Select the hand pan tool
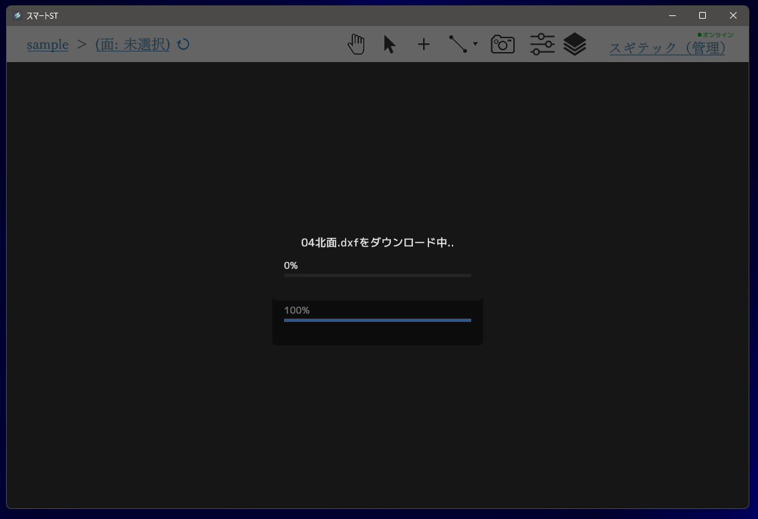The image size is (758, 519). coord(356,45)
